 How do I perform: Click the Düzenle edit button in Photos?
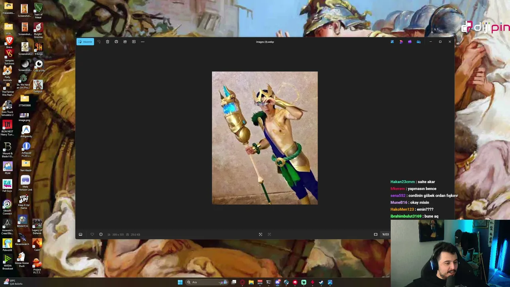click(85, 41)
